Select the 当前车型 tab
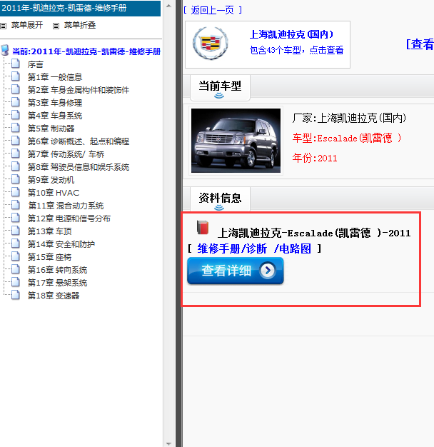The height and width of the screenshot is (447, 434). click(x=220, y=87)
